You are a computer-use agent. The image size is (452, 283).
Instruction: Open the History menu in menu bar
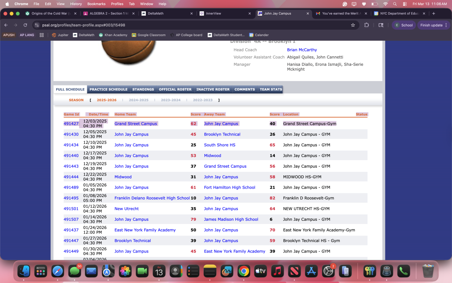76,4
